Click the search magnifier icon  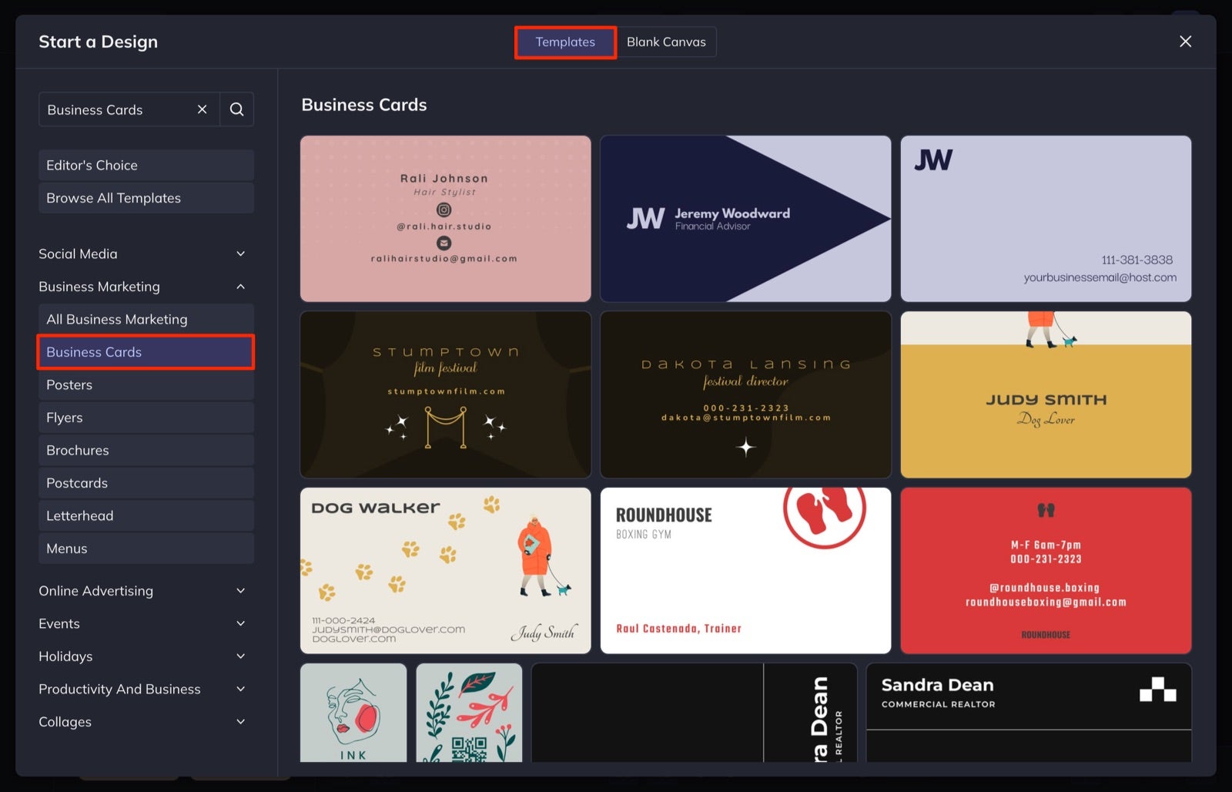[237, 109]
